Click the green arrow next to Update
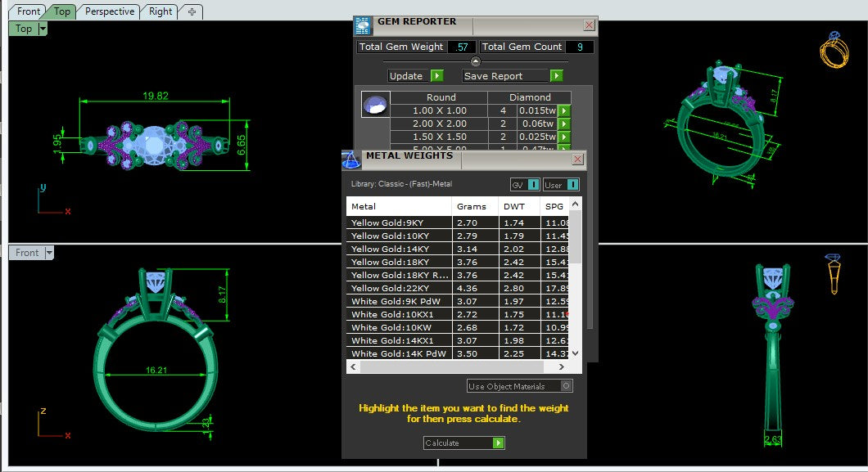The image size is (868, 472). 436,76
